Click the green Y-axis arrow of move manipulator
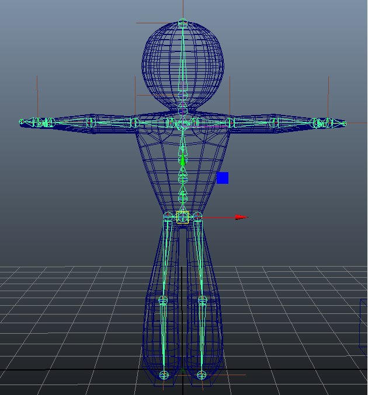This screenshot has width=368, height=395. point(183,160)
